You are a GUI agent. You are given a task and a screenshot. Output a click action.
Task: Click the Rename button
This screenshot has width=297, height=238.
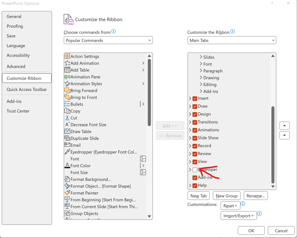pyautogui.click(x=256, y=196)
